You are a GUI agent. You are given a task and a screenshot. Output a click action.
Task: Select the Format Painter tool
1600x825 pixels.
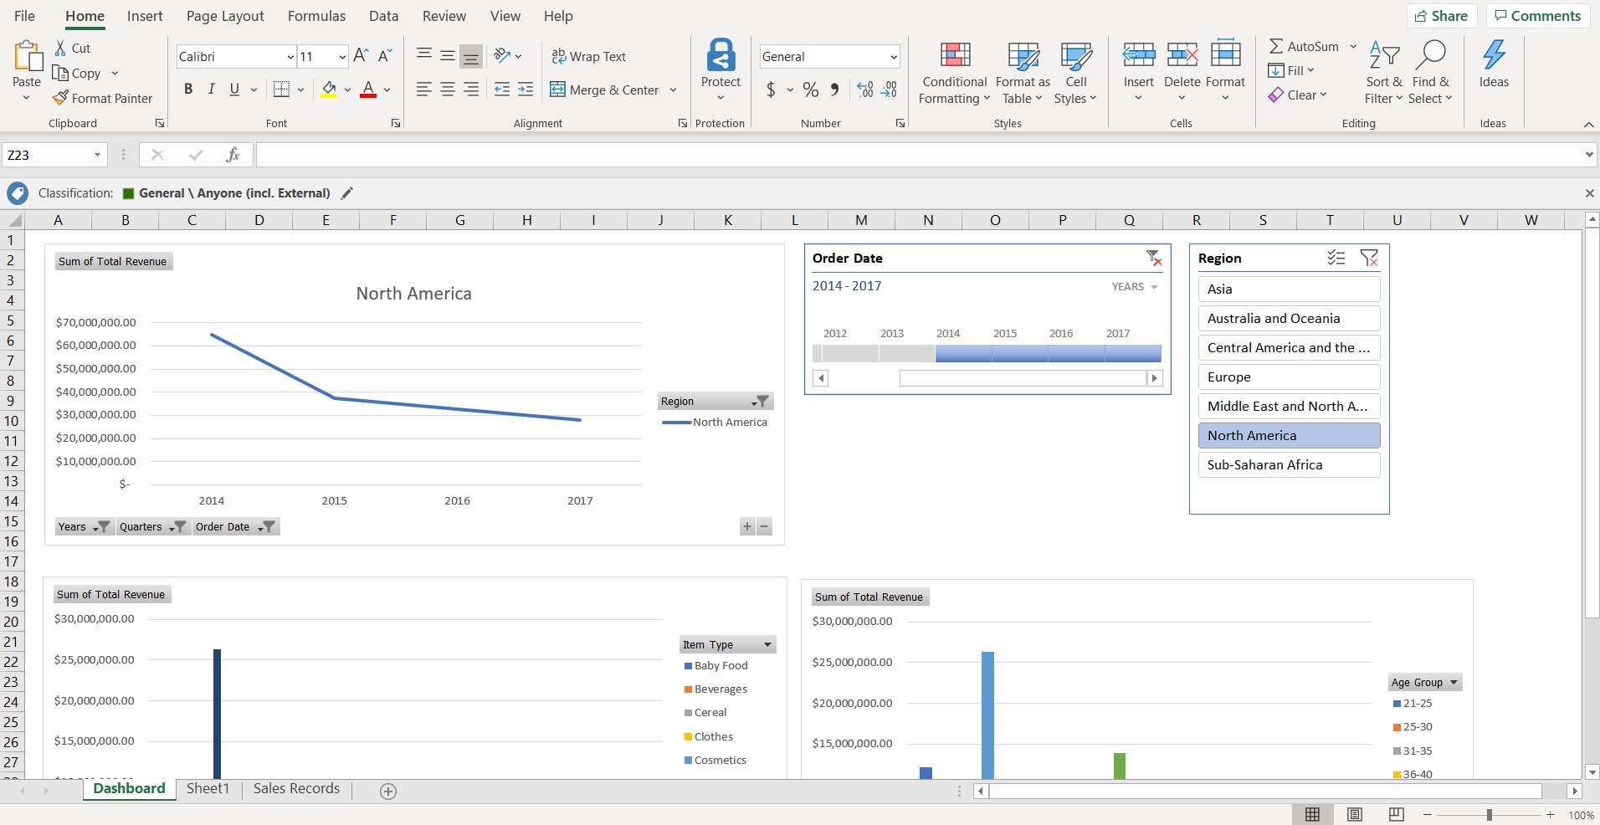[103, 98]
